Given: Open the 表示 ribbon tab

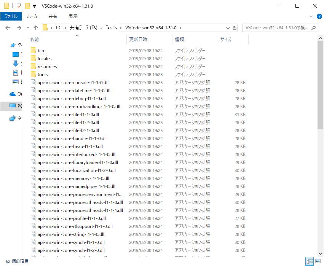Looking at the screenshot, I should (x=72, y=16).
